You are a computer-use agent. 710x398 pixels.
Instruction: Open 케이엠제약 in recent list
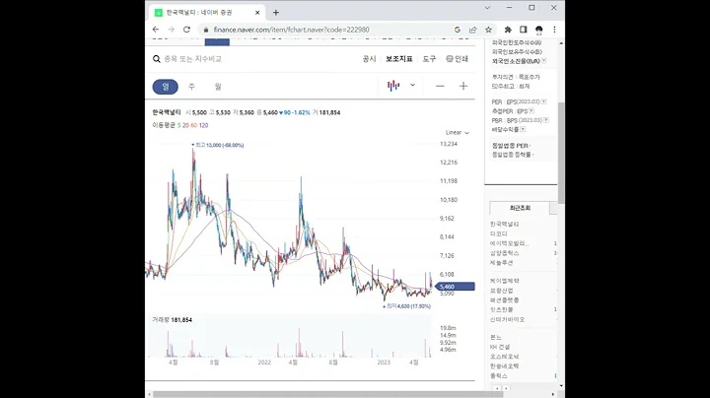click(505, 281)
